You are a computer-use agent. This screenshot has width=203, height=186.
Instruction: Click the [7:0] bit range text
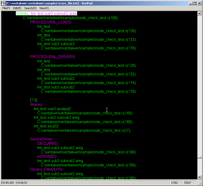click(x=34, y=100)
